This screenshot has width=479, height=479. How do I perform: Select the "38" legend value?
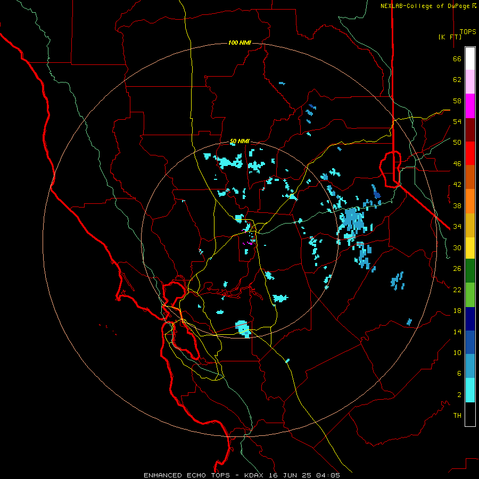click(x=457, y=205)
